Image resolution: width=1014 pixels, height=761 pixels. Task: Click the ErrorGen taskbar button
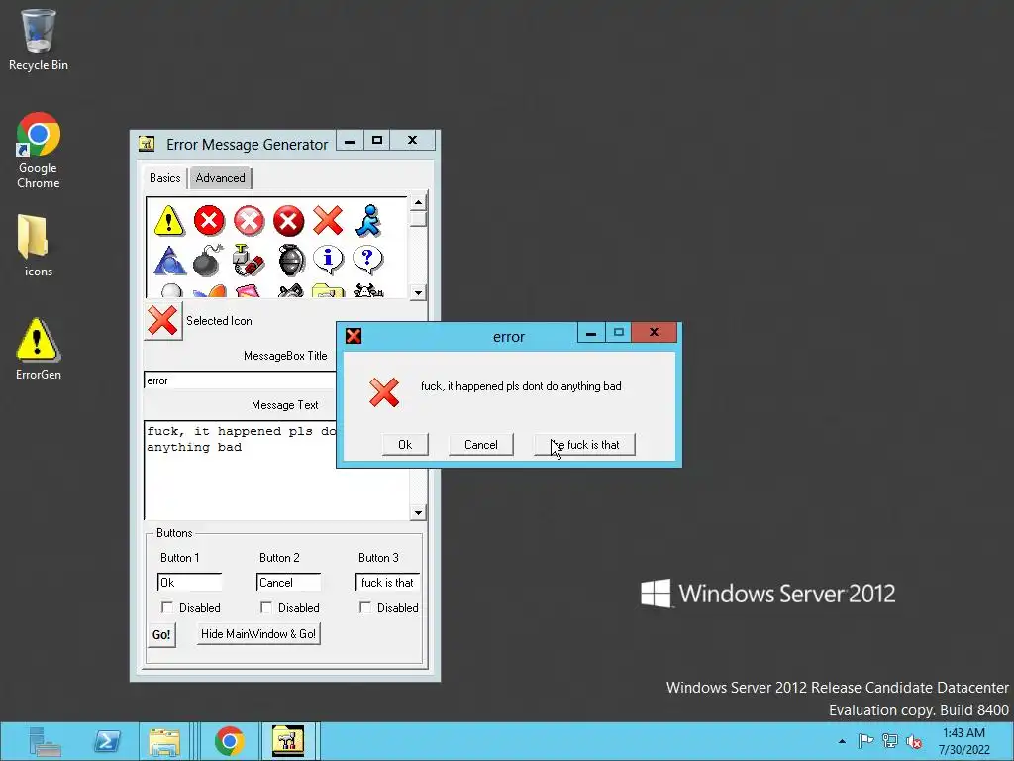(x=288, y=741)
